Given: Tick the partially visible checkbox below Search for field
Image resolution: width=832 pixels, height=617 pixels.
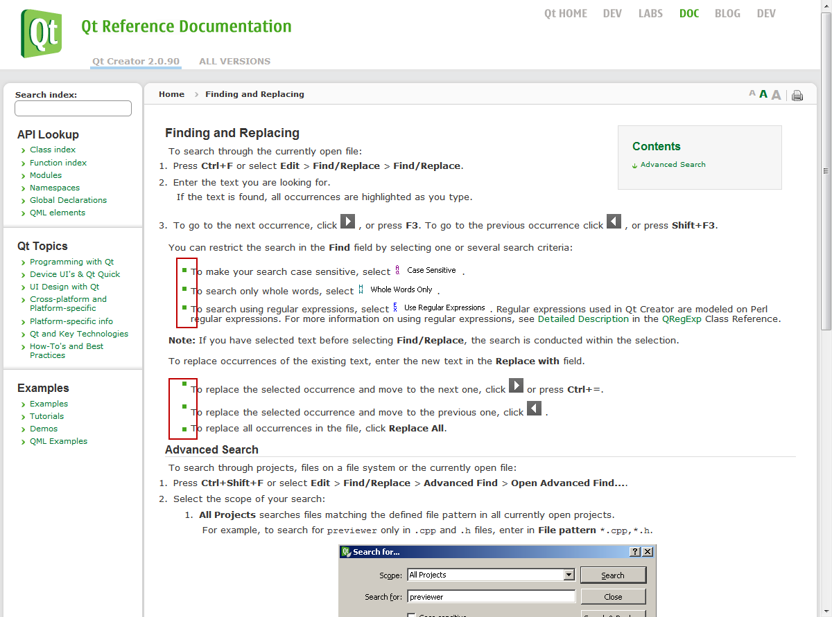Looking at the screenshot, I should pos(412,614).
